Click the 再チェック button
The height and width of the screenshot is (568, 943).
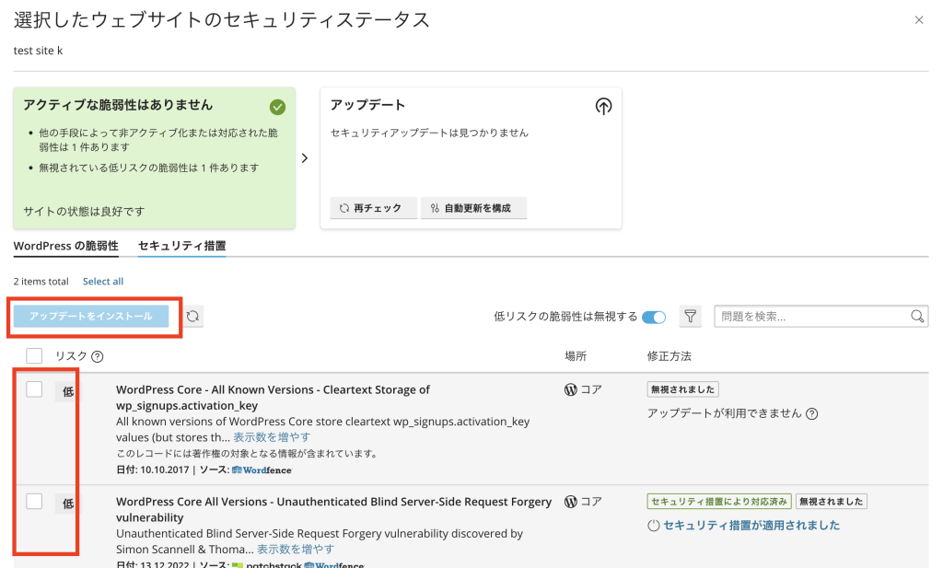coord(370,208)
